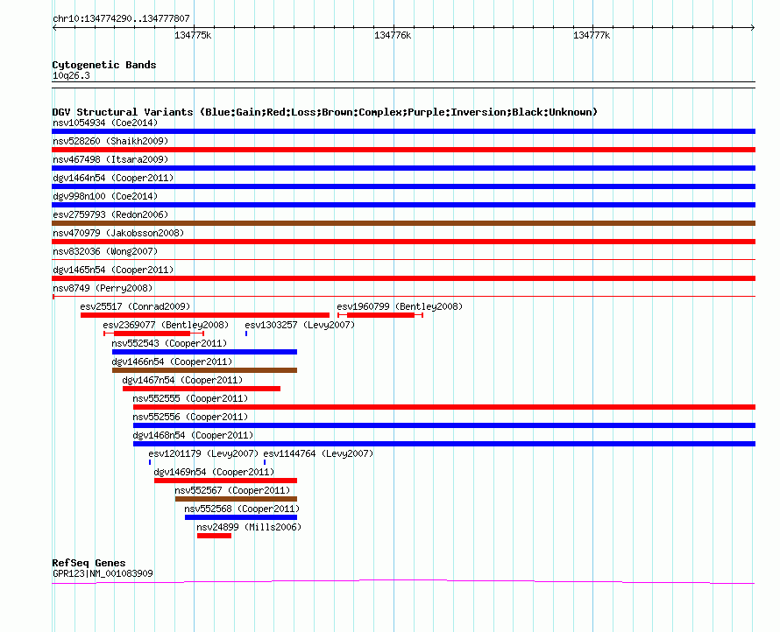Select the nsv552555 (Cooper2011) label

tap(190, 398)
